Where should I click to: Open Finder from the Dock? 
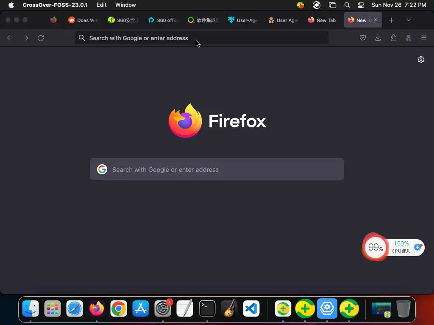click(x=31, y=308)
